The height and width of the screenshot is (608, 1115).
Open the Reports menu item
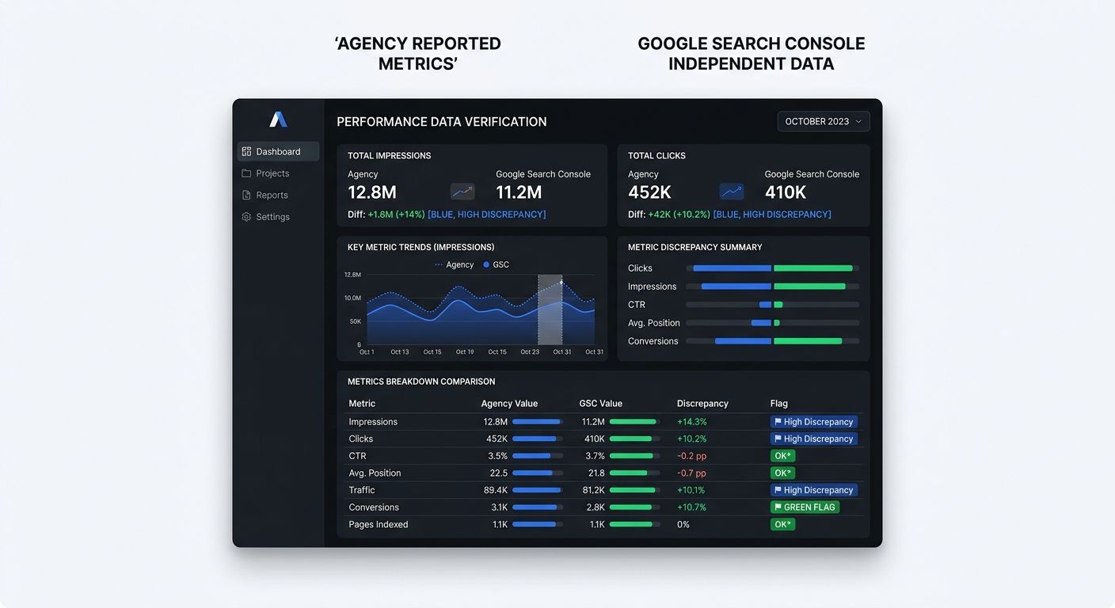click(x=278, y=195)
